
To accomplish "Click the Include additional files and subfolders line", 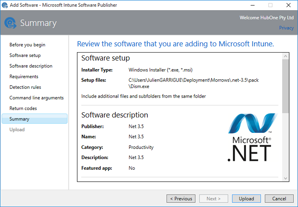I will coord(143,96).
